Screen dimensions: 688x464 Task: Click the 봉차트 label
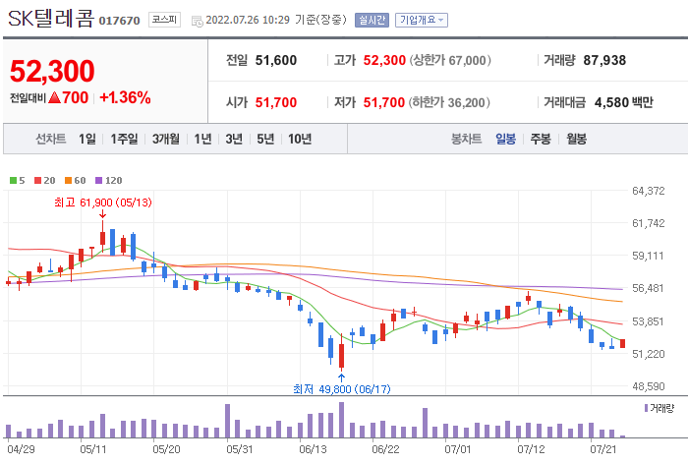click(467, 140)
